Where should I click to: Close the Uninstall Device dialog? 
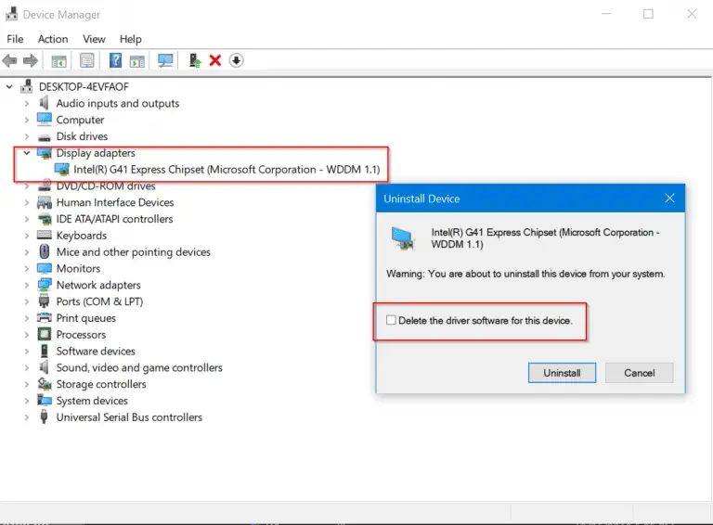[x=669, y=198]
